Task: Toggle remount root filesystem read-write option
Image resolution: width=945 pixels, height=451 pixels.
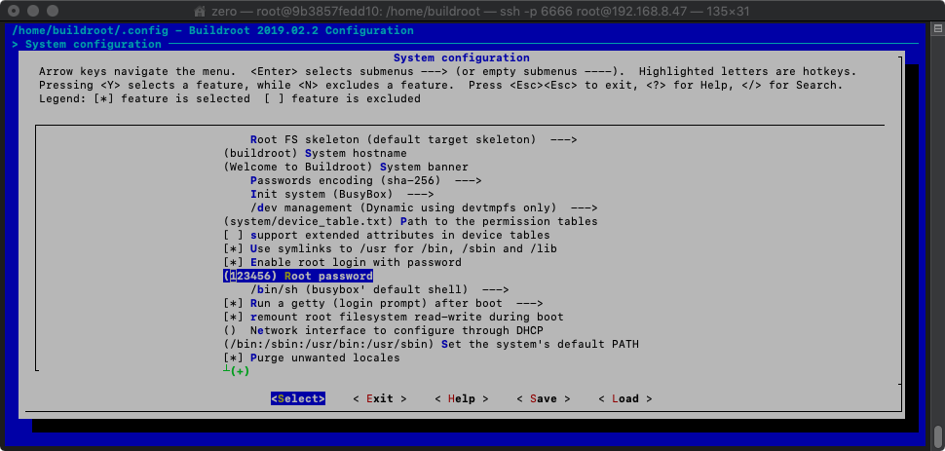Action: [x=394, y=317]
